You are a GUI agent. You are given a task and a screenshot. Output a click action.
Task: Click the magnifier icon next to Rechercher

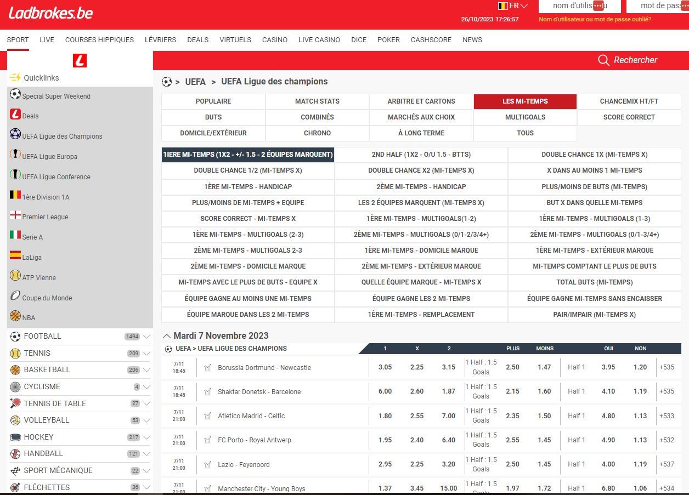[603, 60]
